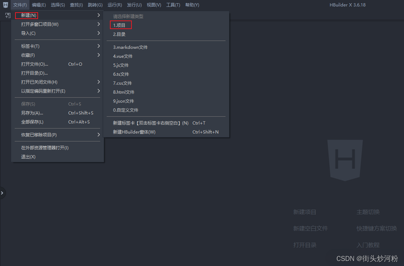The width and height of the screenshot is (404, 266).
Task: Click 退出(X) to exit HBuilder
Action: [28, 157]
